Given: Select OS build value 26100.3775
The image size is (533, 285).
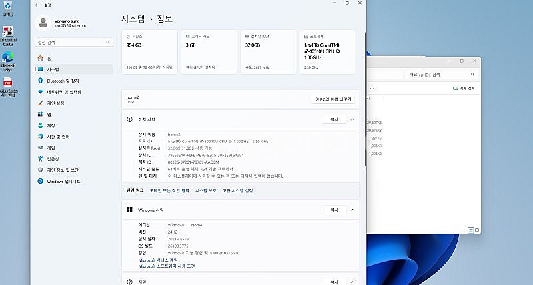Looking at the screenshot, I should tap(178, 246).
